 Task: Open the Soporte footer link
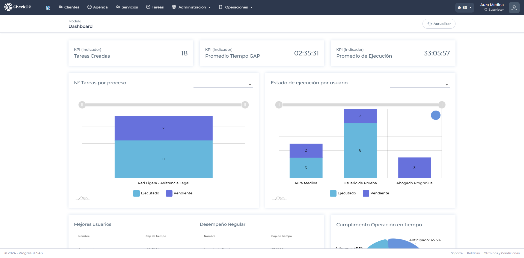tap(457, 253)
